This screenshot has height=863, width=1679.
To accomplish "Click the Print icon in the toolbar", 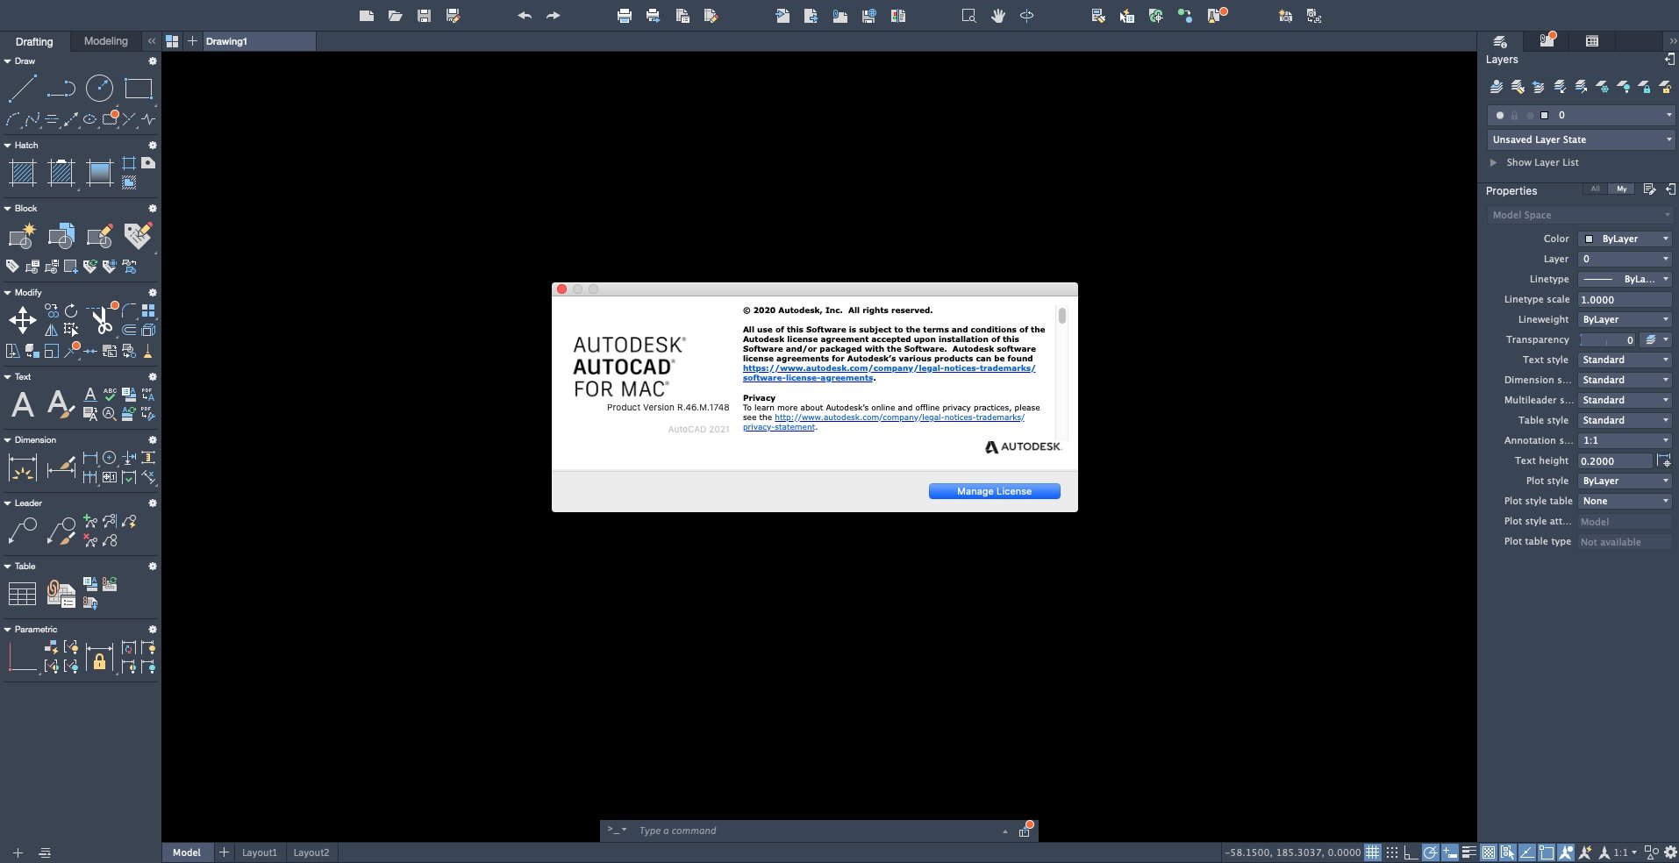I will point(625,16).
